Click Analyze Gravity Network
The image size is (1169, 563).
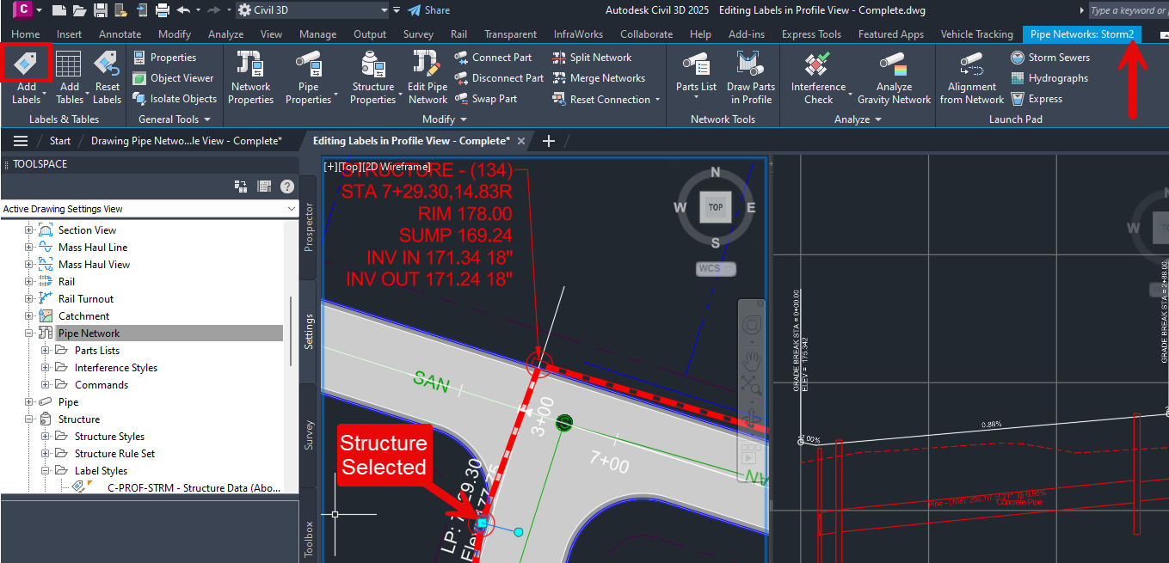(x=894, y=77)
